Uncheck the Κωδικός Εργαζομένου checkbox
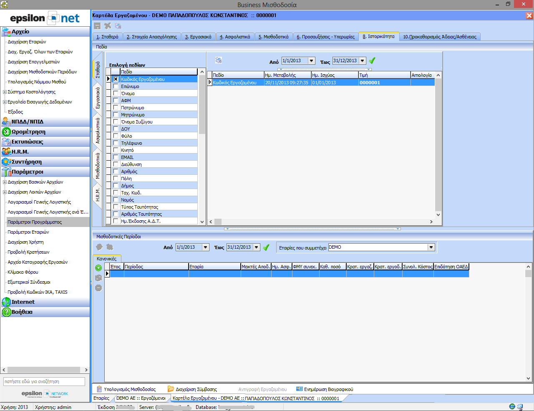 coord(116,79)
